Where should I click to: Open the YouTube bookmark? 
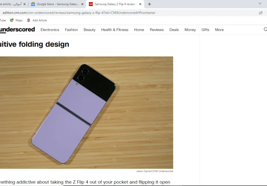pyautogui.click(x=3, y=20)
